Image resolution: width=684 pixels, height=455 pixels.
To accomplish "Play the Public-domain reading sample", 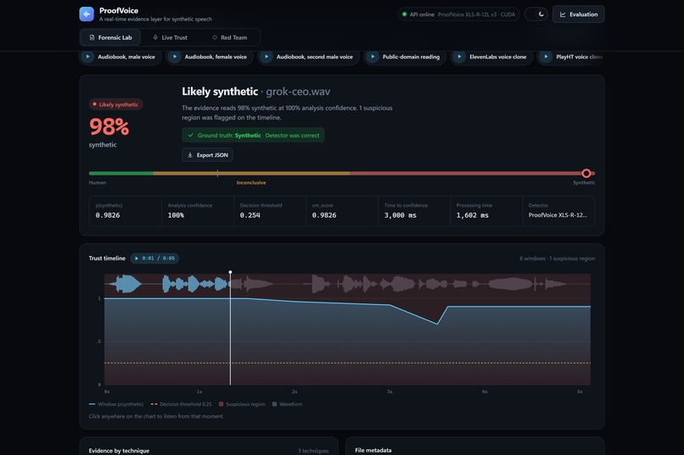I will tap(373, 57).
